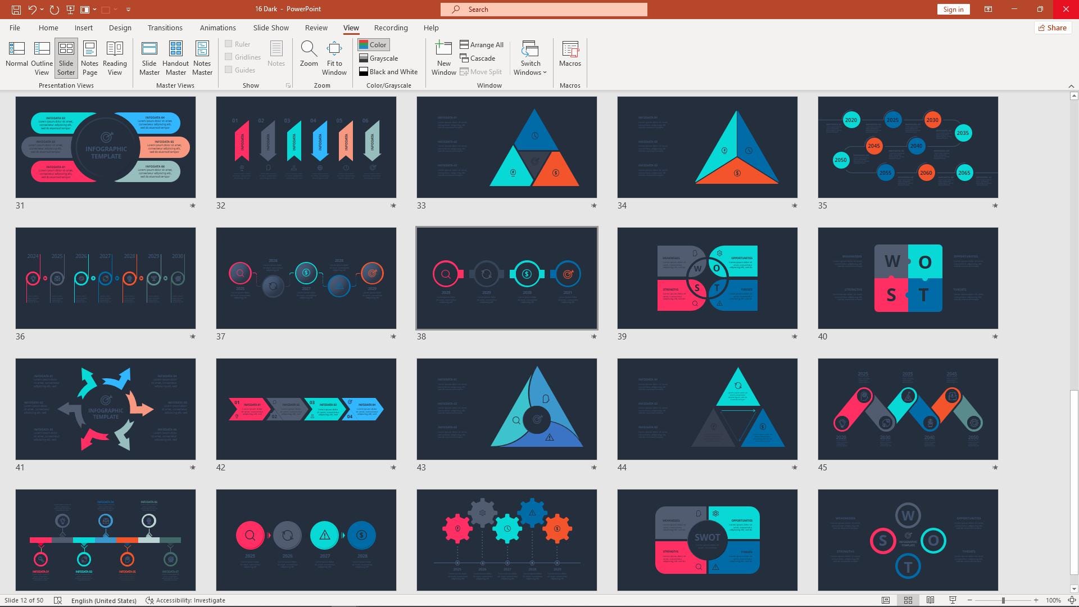The image size is (1079, 607).
Task: Open the Show group dialog launcher
Action: pyautogui.click(x=288, y=85)
